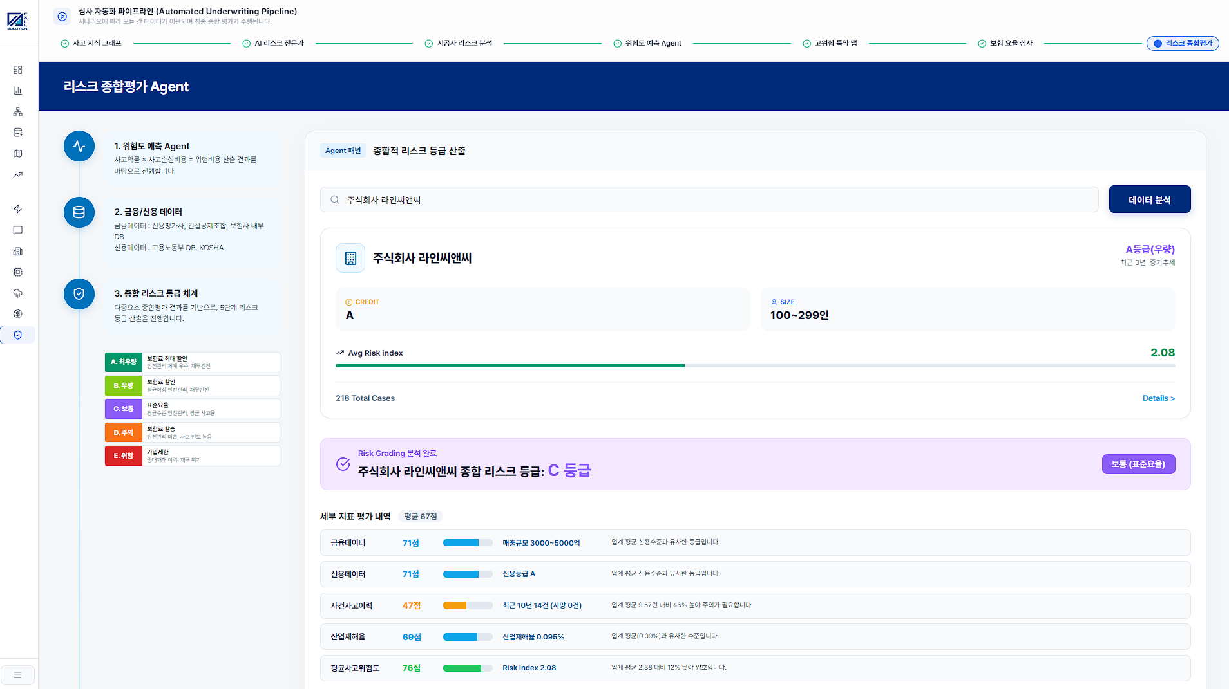Go to AI 리스크 전문가 pipeline step
Screen dimensions: 1229x689
(273, 43)
